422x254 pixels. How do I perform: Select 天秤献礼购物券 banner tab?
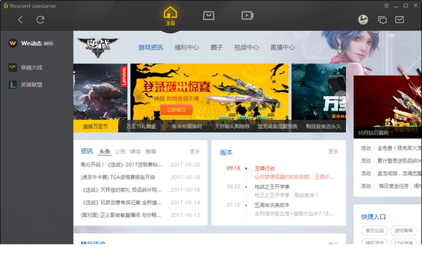click(x=232, y=126)
